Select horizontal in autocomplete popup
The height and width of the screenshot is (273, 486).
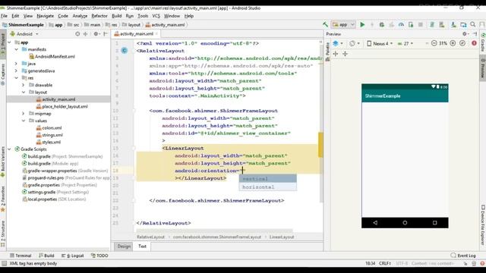click(x=268, y=187)
